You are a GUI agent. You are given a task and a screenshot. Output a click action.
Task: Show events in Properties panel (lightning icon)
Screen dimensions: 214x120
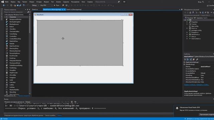[x=194, y=59]
